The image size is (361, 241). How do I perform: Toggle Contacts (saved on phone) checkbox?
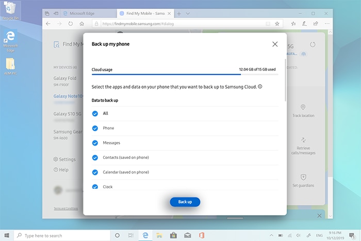95,157
